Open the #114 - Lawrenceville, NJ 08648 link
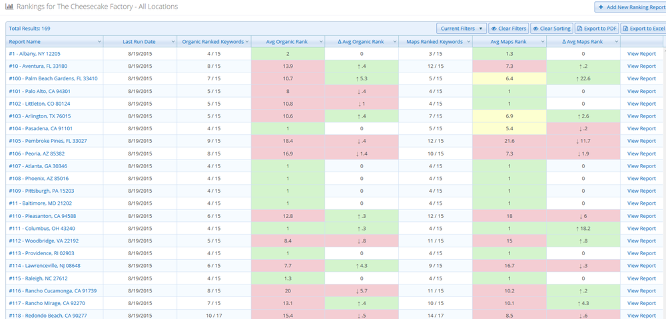 45,266
